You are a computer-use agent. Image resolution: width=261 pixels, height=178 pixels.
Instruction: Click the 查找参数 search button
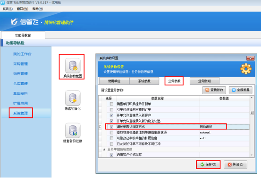(x=214, y=90)
